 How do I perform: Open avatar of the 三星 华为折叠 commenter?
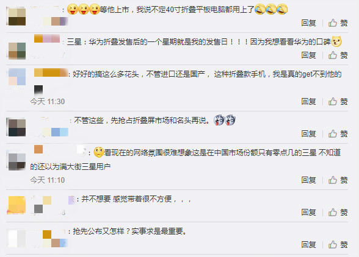(x=17, y=51)
